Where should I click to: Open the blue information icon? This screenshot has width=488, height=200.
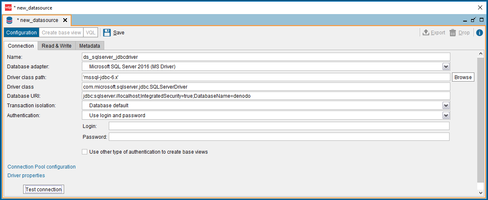tap(480, 32)
